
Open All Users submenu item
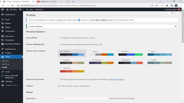5,61
